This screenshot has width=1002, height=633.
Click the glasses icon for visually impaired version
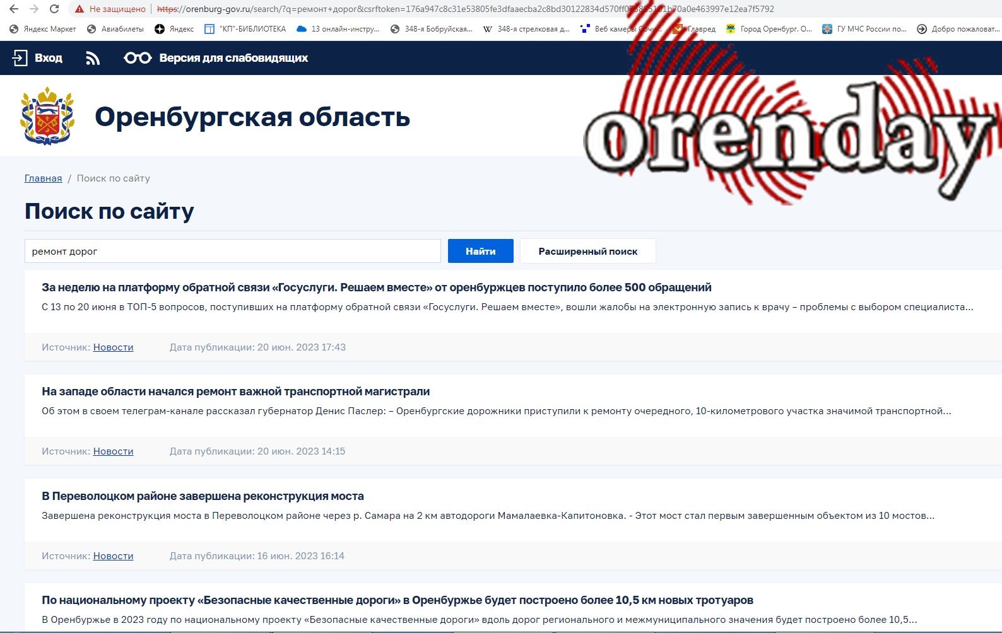pyautogui.click(x=138, y=58)
